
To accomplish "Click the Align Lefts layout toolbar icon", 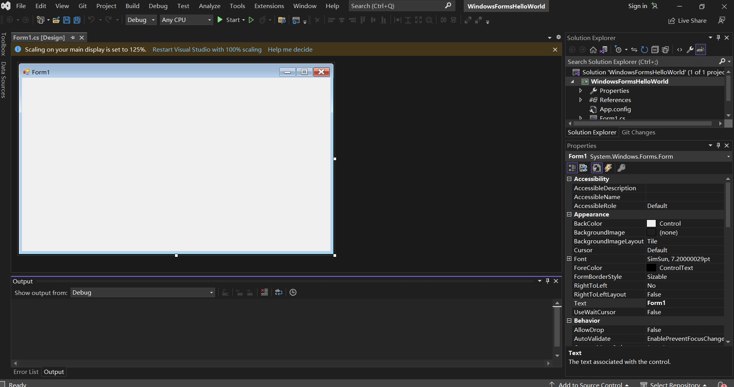I will click(x=331, y=20).
